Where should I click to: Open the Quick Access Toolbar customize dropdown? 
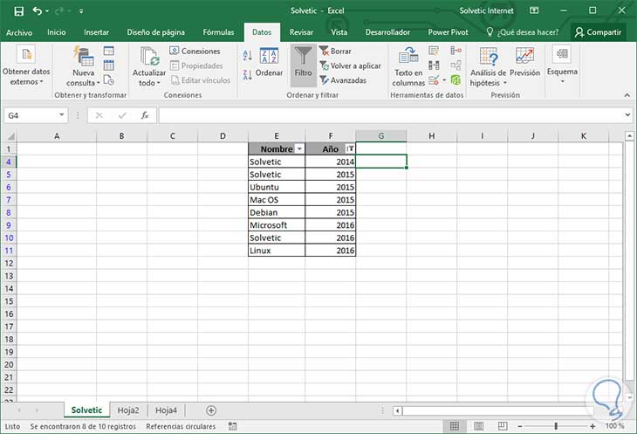coord(81,11)
